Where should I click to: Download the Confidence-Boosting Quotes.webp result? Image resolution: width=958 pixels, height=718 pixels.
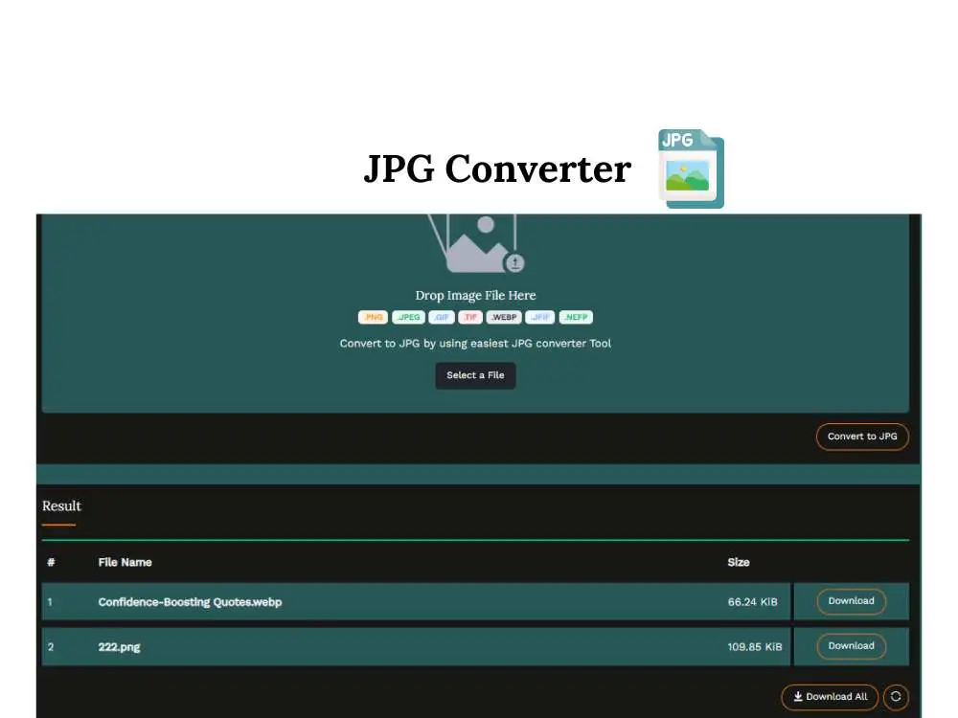[x=851, y=601]
